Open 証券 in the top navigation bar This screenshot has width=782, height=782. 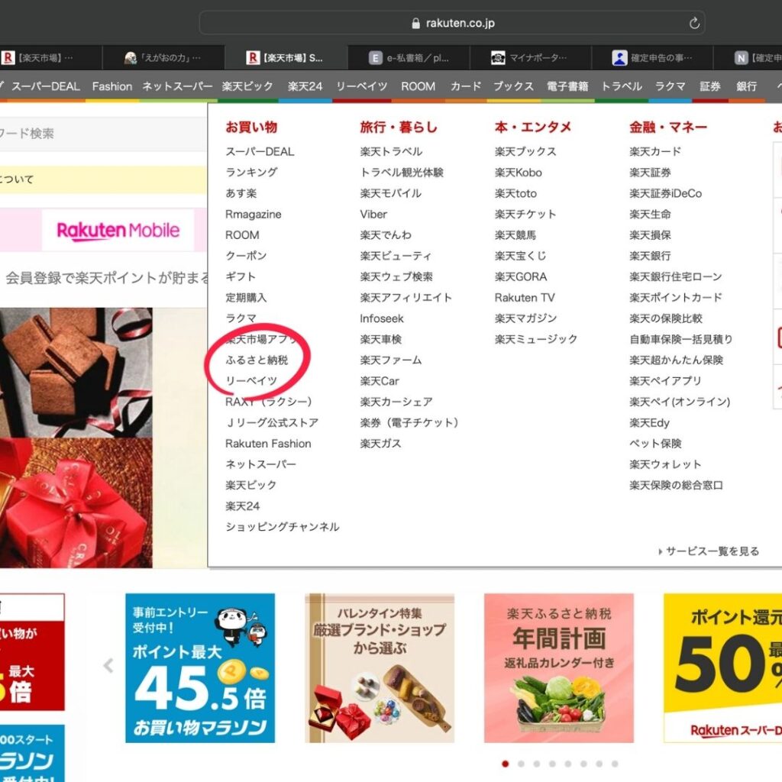click(x=709, y=86)
